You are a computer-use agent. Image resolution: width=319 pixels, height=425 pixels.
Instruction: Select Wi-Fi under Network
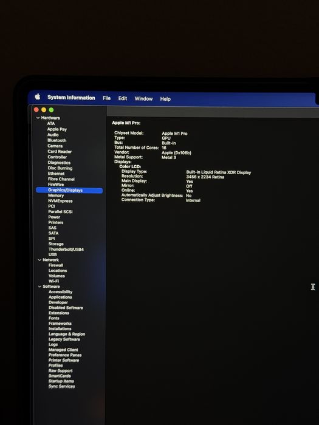(x=53, y=281)
